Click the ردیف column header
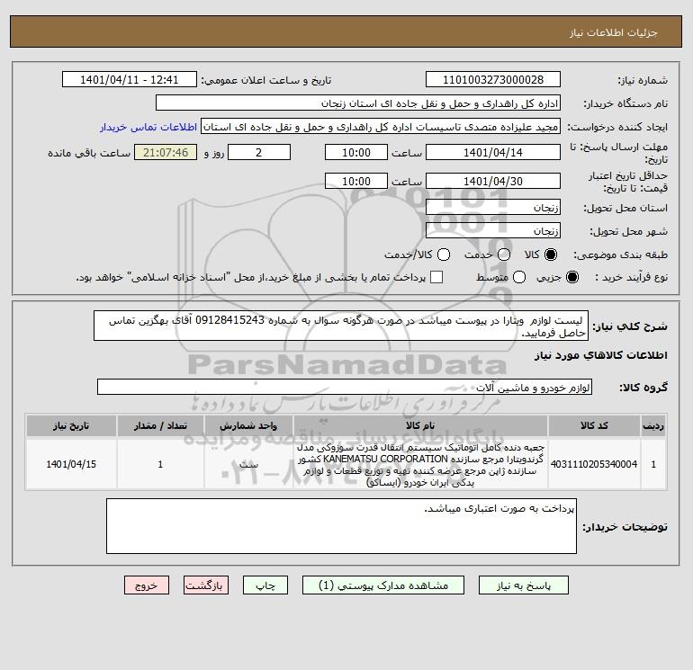 653,425
